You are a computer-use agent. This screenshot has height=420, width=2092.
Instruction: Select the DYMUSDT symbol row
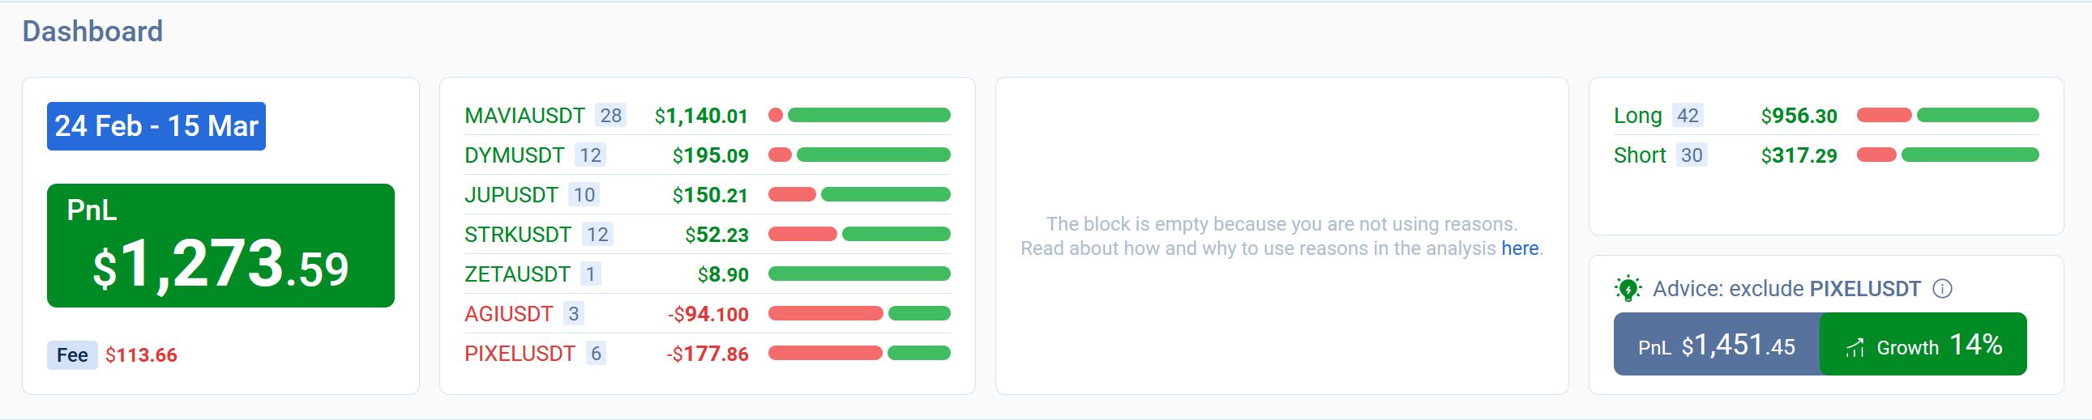click(x=707, y=155)
